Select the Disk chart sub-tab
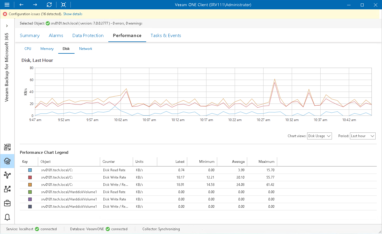 (66, 49)
